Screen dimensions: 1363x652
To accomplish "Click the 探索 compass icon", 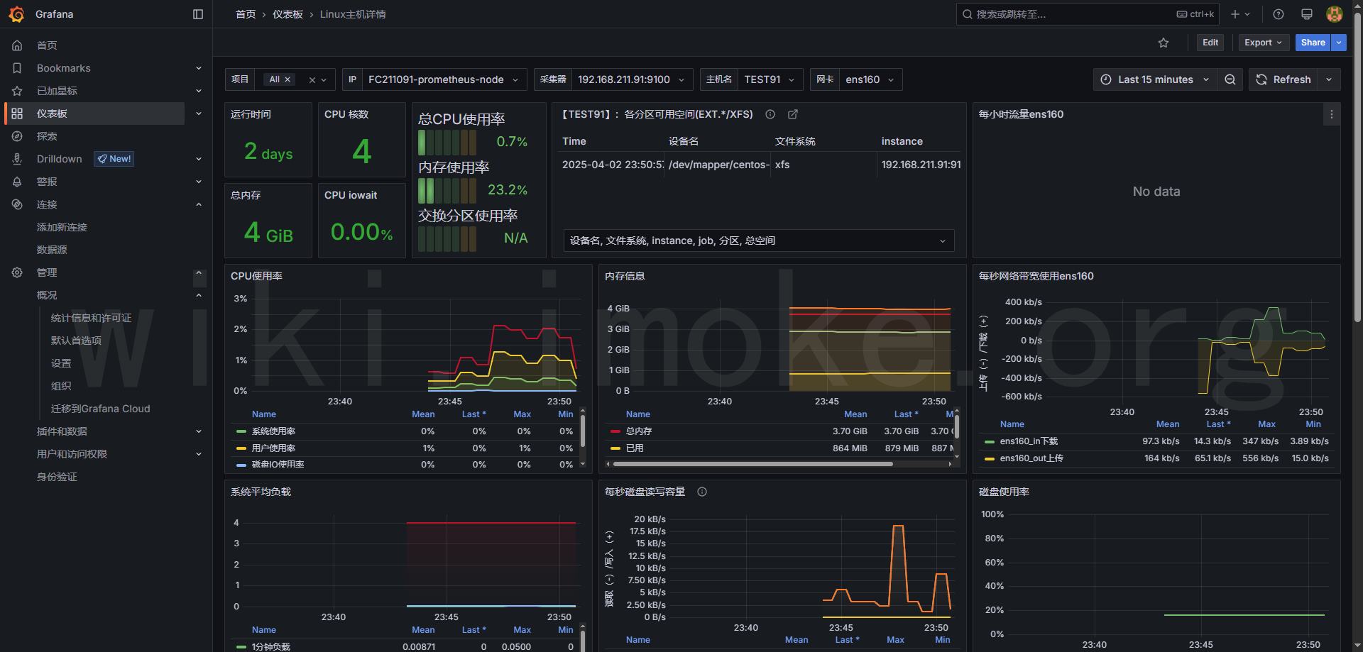I will click(x=17, y=136).
